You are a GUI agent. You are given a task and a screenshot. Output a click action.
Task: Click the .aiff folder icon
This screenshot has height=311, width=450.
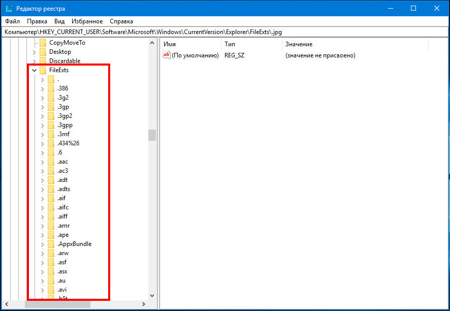coord(51,216)
